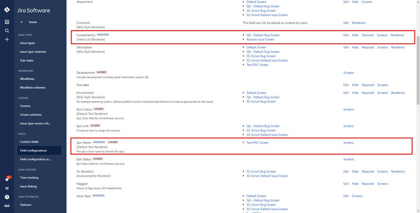Click Hide for Flagged field
This screenshot has height=213, width=420.
click(355, 184)
